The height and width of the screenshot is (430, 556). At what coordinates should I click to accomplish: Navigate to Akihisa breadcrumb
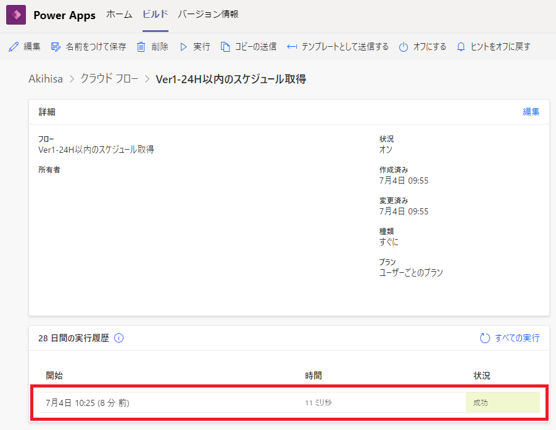tap(46, 79)
